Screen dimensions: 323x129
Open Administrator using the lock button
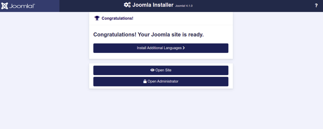pyautogui.click(x=161, y=81)
